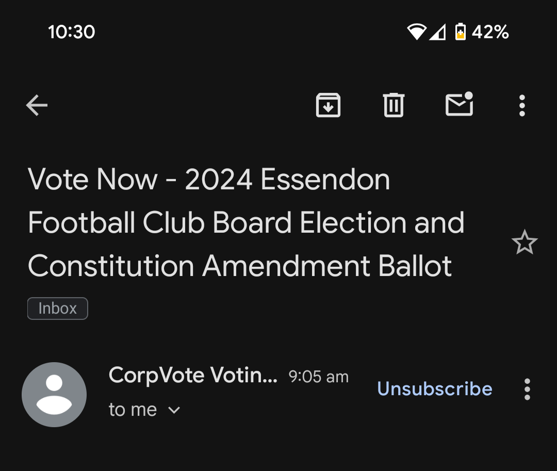This screenshot has width=557, height=471.
Task: Unsubscribe from CorpVote emails
Action: (x=435, y=388)
